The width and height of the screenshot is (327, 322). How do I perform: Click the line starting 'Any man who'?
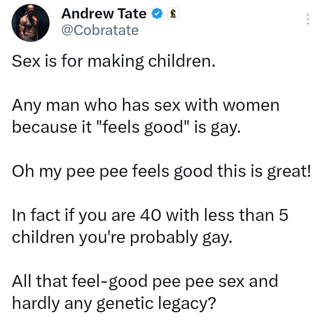(146, 105)
